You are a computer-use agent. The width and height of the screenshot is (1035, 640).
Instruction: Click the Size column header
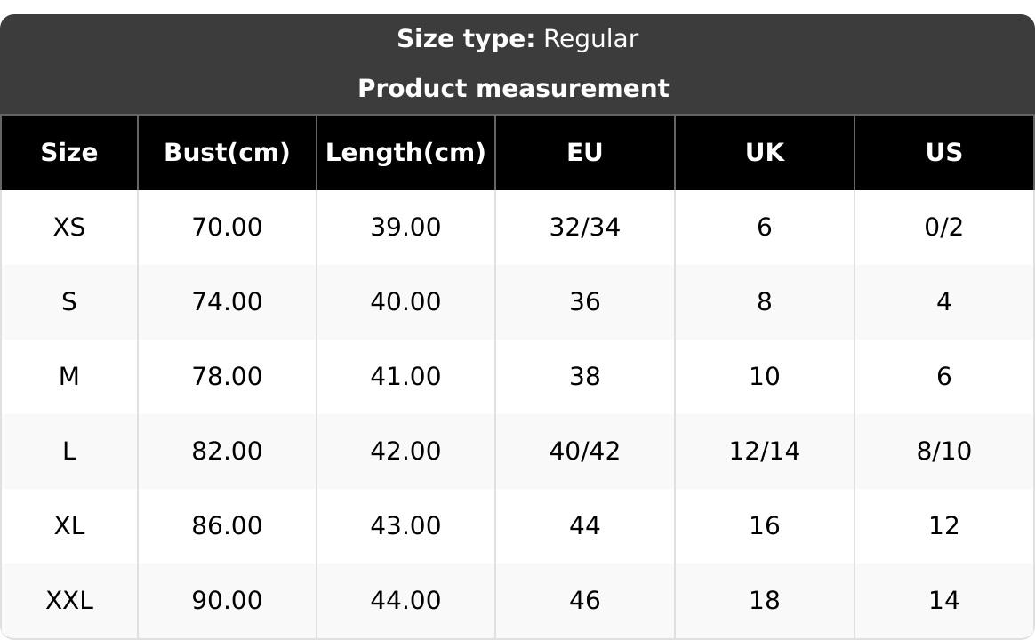pyautogui.click(x=69, y=153)
